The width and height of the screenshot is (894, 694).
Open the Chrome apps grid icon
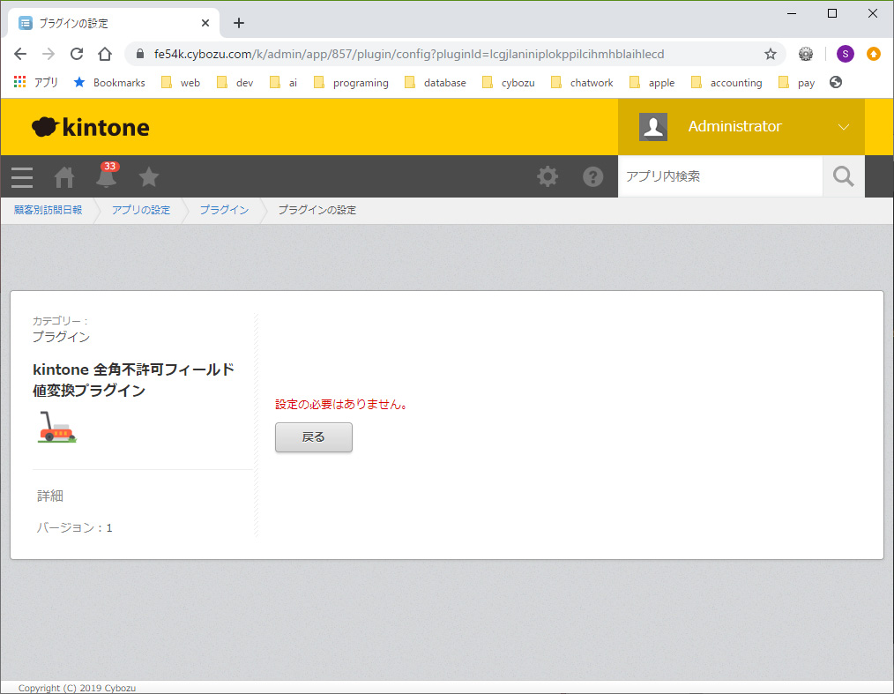pyautogui.click(x=20, y=82)
